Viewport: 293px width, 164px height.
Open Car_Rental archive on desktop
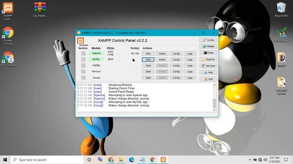point(40,10)
